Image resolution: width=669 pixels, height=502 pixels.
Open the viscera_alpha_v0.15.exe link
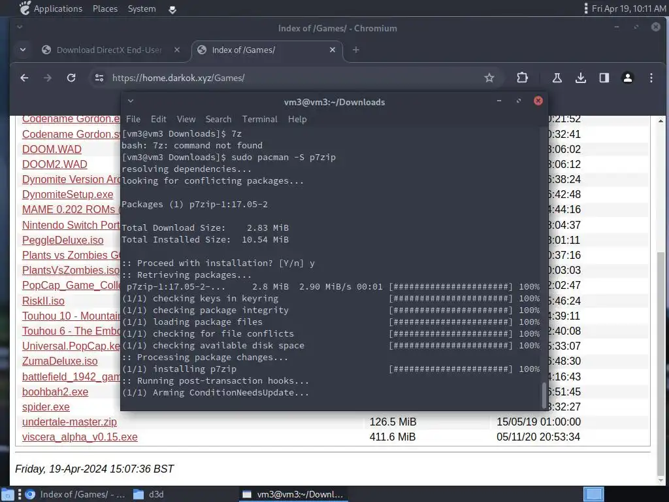pyautogui.click(x=80, y=437)
